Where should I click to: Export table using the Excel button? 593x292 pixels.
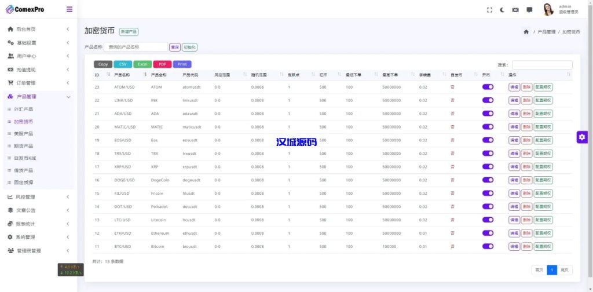click(x=142, y=64)
